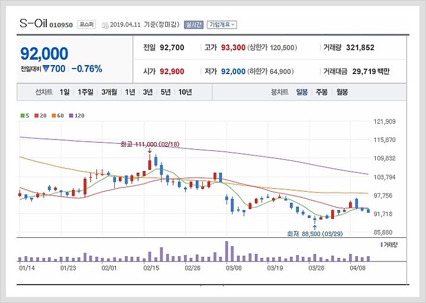
Task: Select the 1주일 line chart period
Action: [85, 92]
